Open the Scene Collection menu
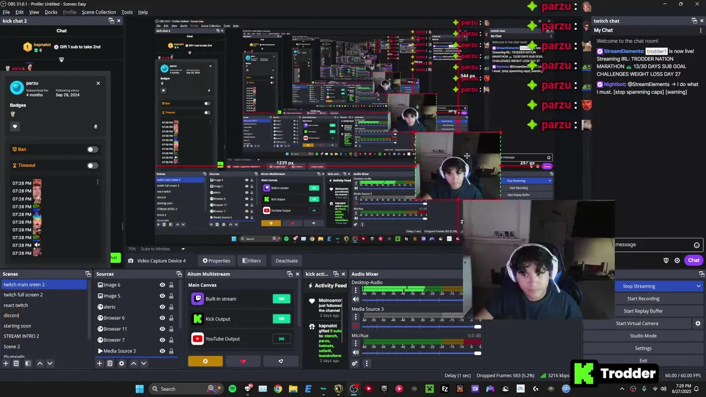 click(x=99, y=12)
